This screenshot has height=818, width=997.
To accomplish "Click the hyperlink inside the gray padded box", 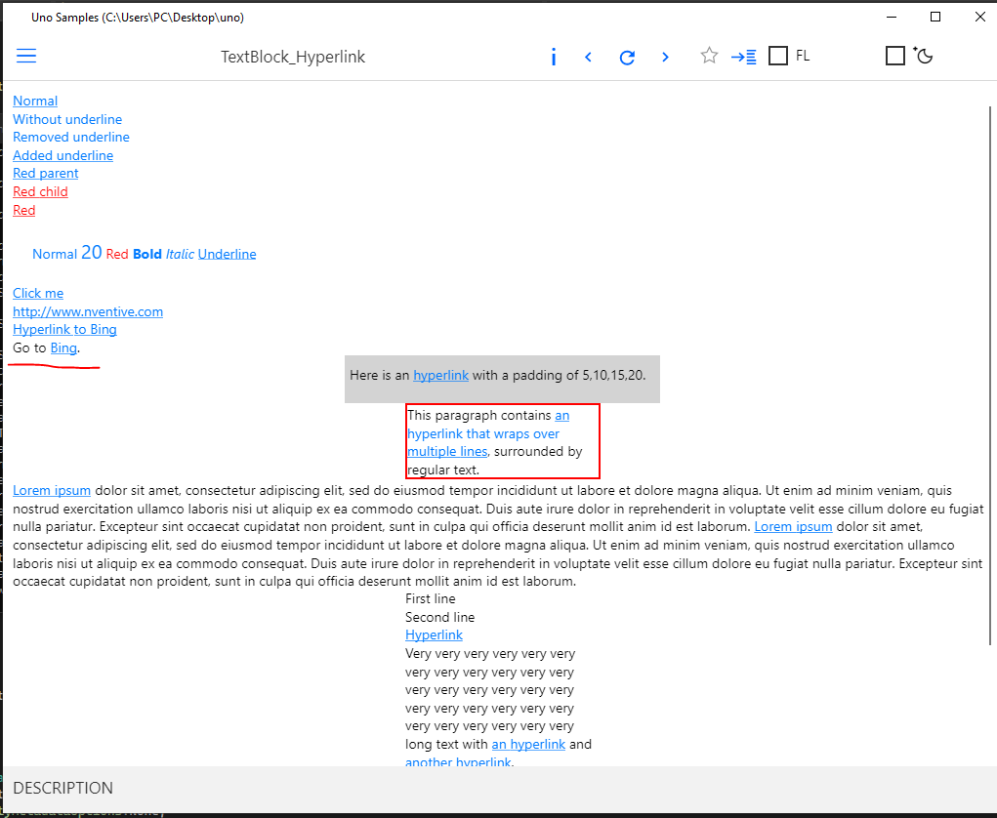I will 440,375.
